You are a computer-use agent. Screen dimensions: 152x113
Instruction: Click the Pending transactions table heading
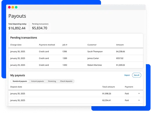[x=23, y=38]
